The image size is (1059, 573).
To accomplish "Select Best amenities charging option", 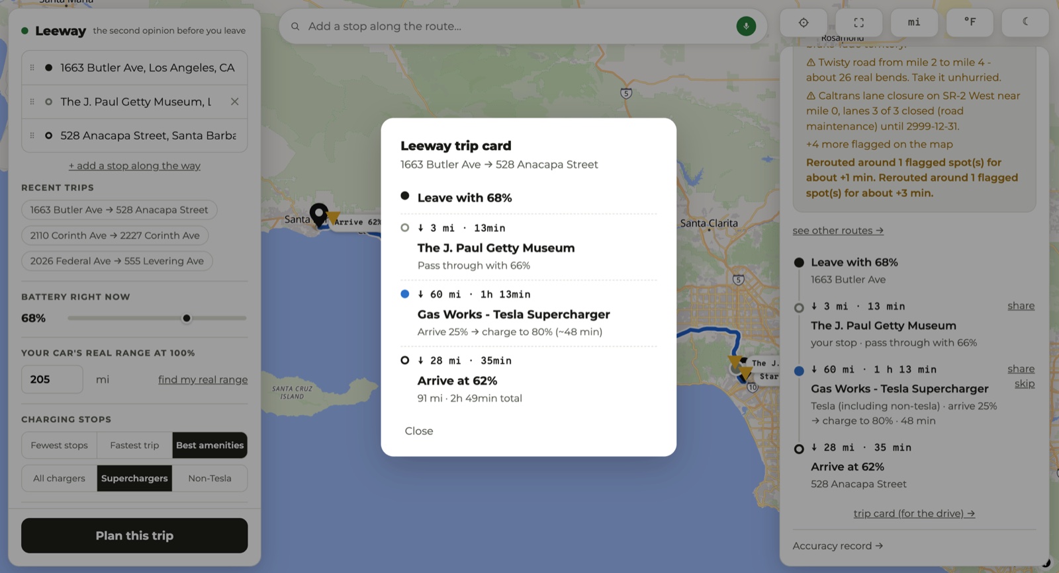I will (x=210, y=445).
